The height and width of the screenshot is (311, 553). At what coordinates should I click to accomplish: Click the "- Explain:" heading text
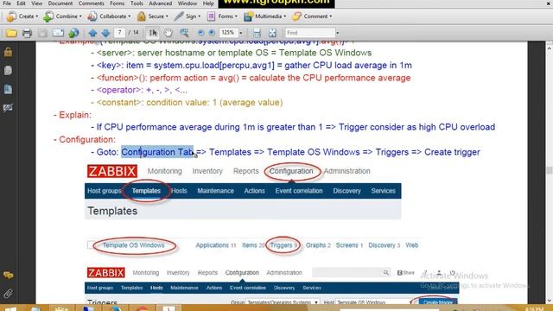73,115
